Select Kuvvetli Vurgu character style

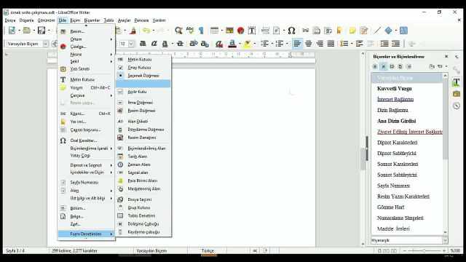tap(395, 89)
